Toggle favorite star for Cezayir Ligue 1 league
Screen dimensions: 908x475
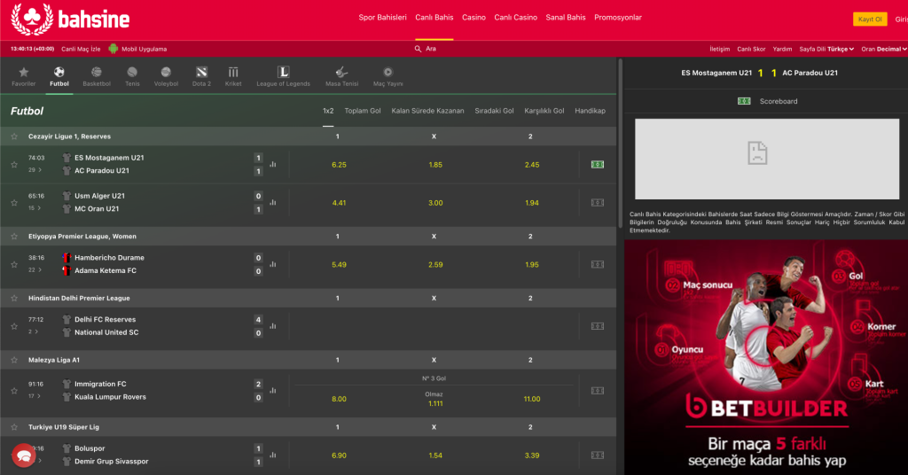coord(14,136)
